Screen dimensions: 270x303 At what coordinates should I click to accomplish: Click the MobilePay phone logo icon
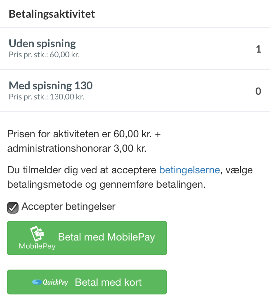37,233
